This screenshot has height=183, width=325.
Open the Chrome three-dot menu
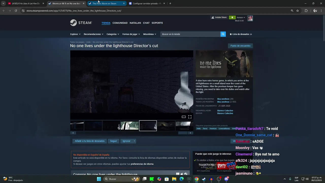click(321, 11)
